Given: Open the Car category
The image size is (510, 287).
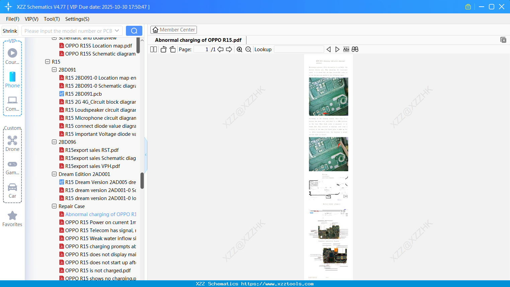Looking at the screenshot, I should click(12, 191).
